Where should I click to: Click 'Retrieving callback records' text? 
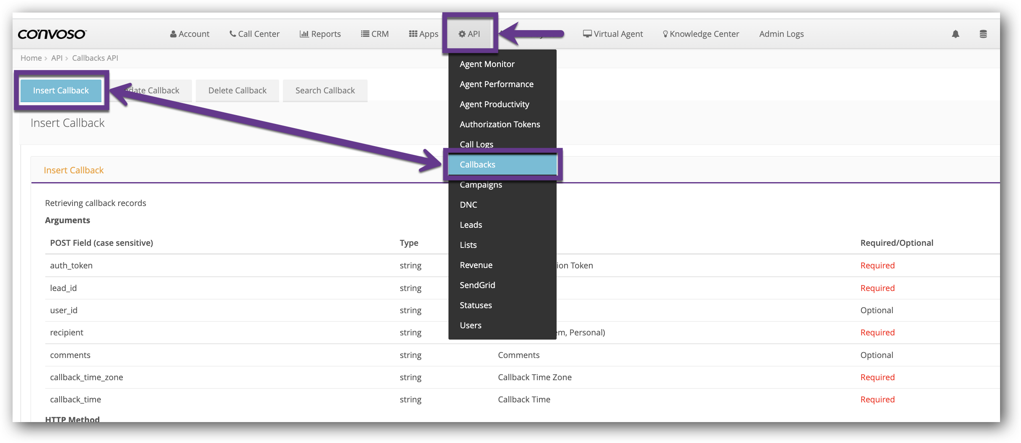pos(96,203)
